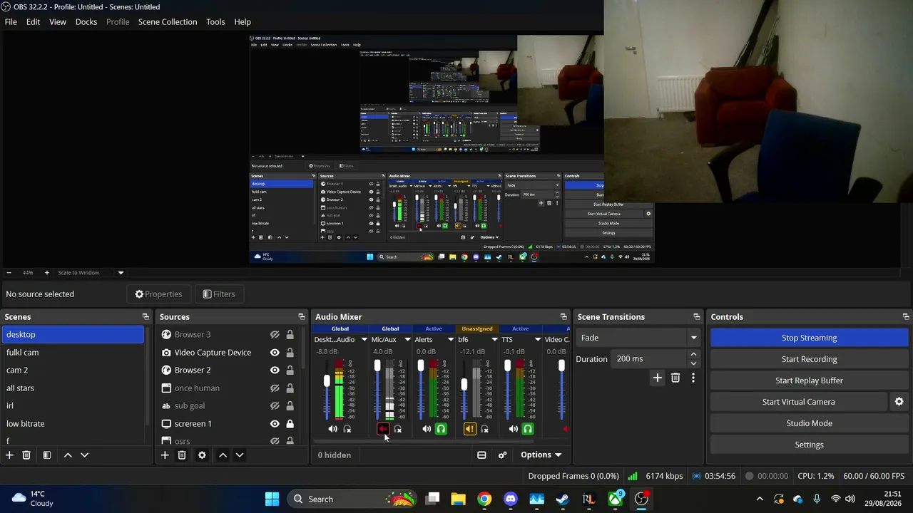
Task: Open audio mixer Options dropdown
Action: pos(541,455)
